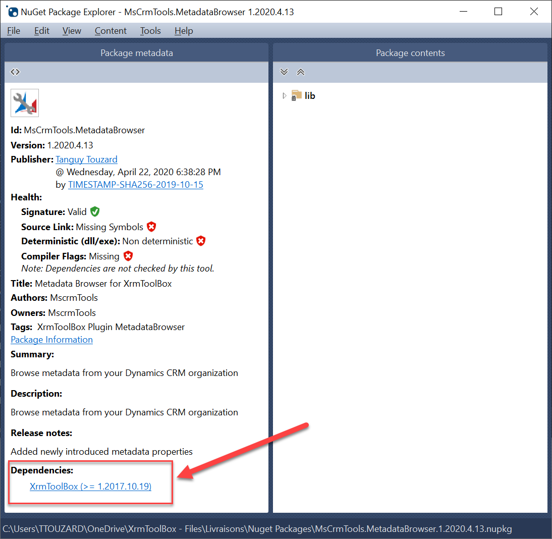Click the dependencies-not-checked note text
The height and width of the screenshot is (539, 552).
(118, 268)
